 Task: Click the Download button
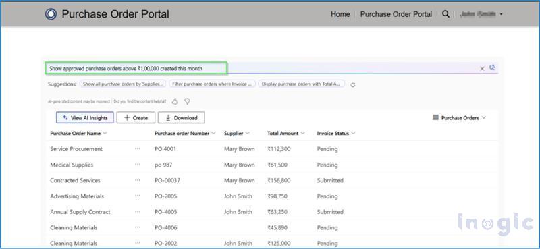[182, 118]
